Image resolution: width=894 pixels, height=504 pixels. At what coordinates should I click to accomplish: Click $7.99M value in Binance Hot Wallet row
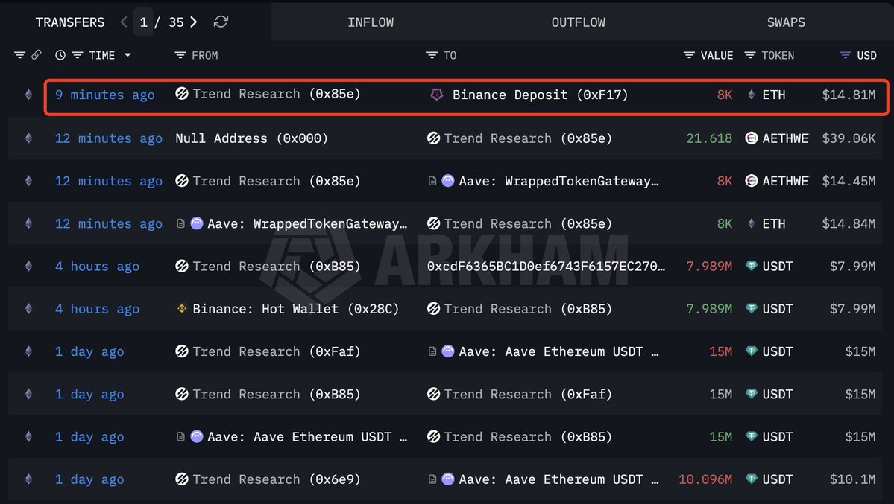(x=852, y=309)
